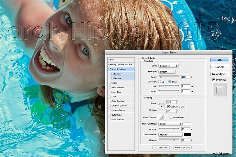Click the Angle dial control

pyautogui.click(x=161, y=106)
